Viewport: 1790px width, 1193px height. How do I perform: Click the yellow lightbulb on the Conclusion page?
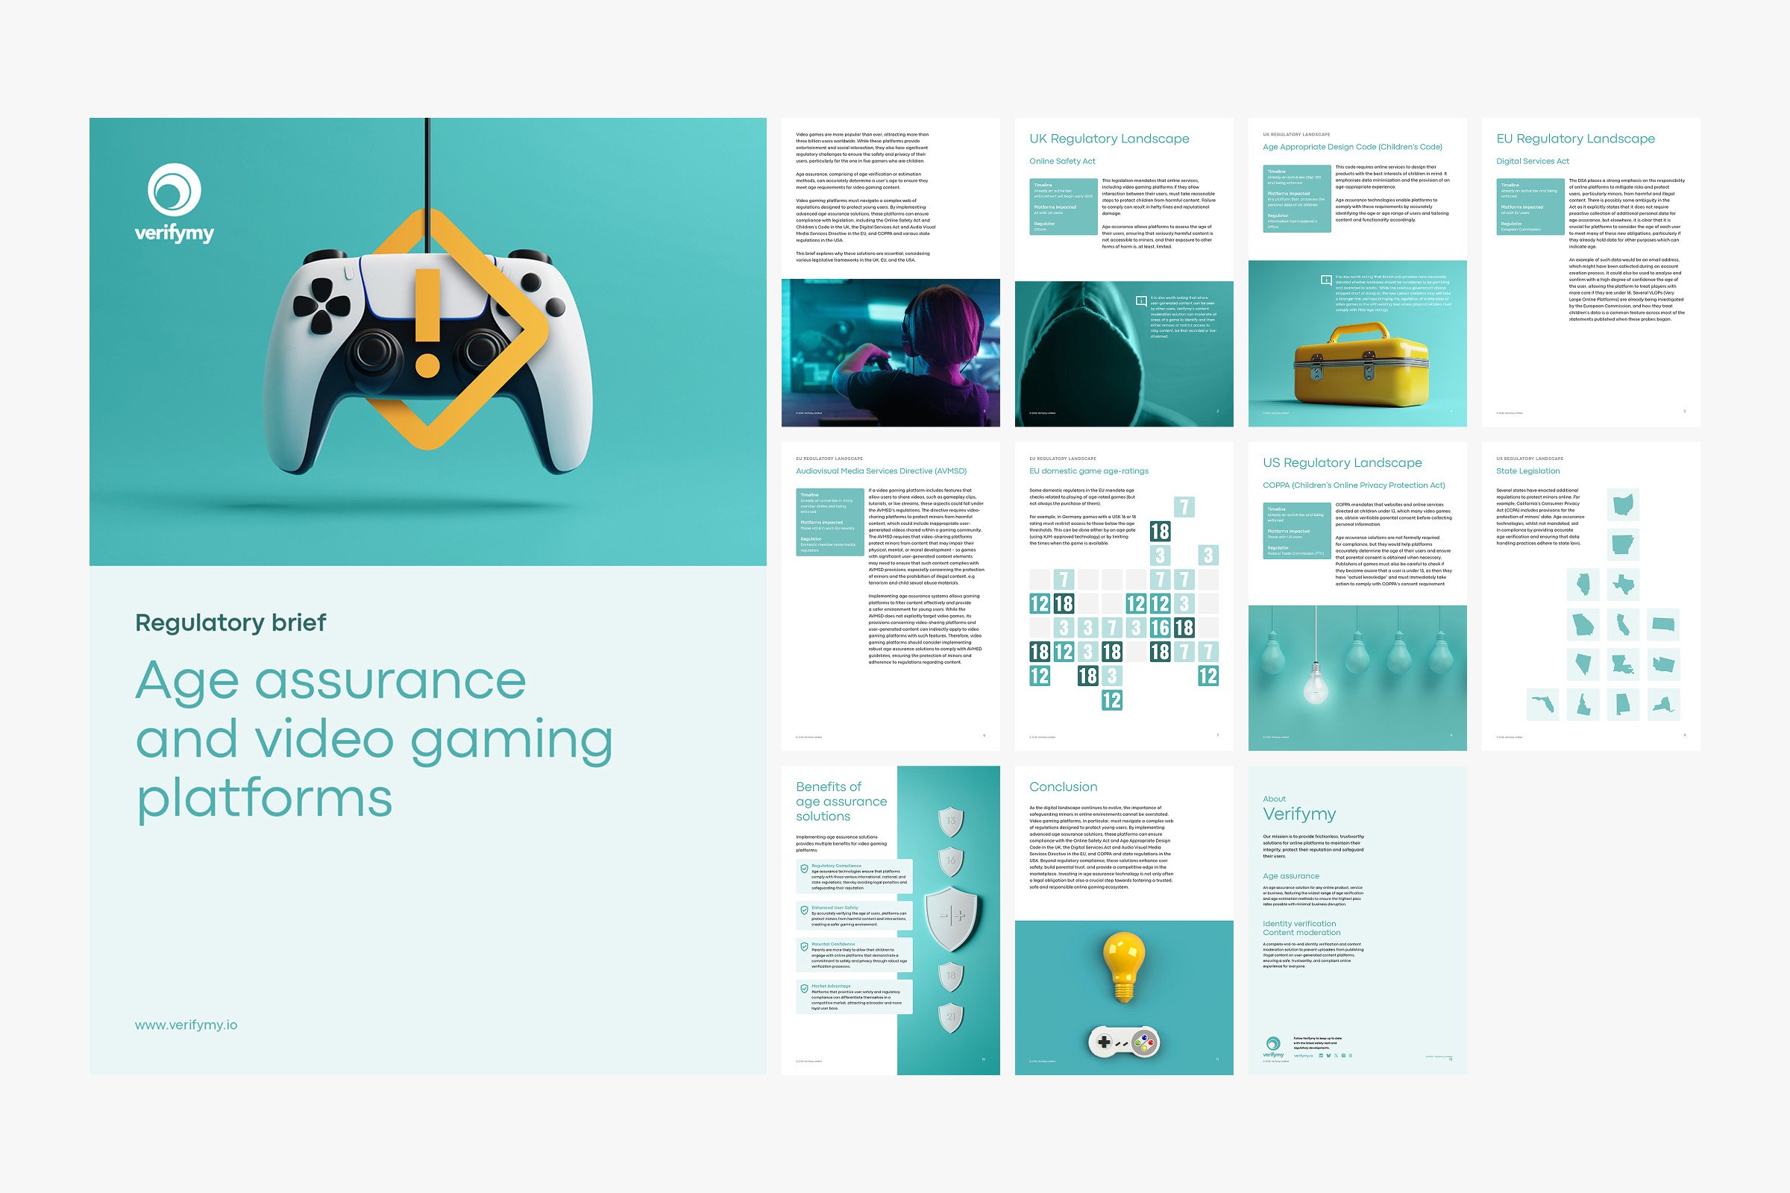1124,967
